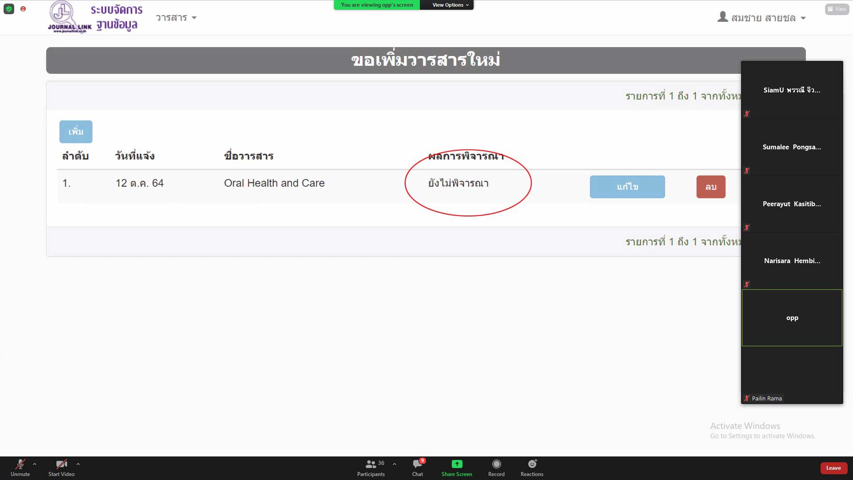This screenshot has height=480, width=853.
Task: Expand audio options arrow next to Unmute
Action: [35, 464]
